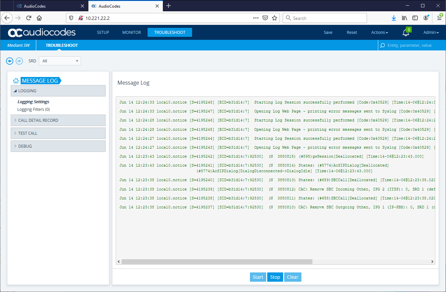Screen dimensions: 446x292
Task: Click the entity parameter value search field
Action: point(412,45)
